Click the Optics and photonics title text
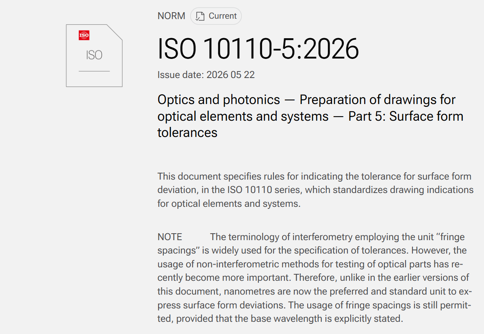The height and width of the screenshot is (334, 484). (310, 116)
